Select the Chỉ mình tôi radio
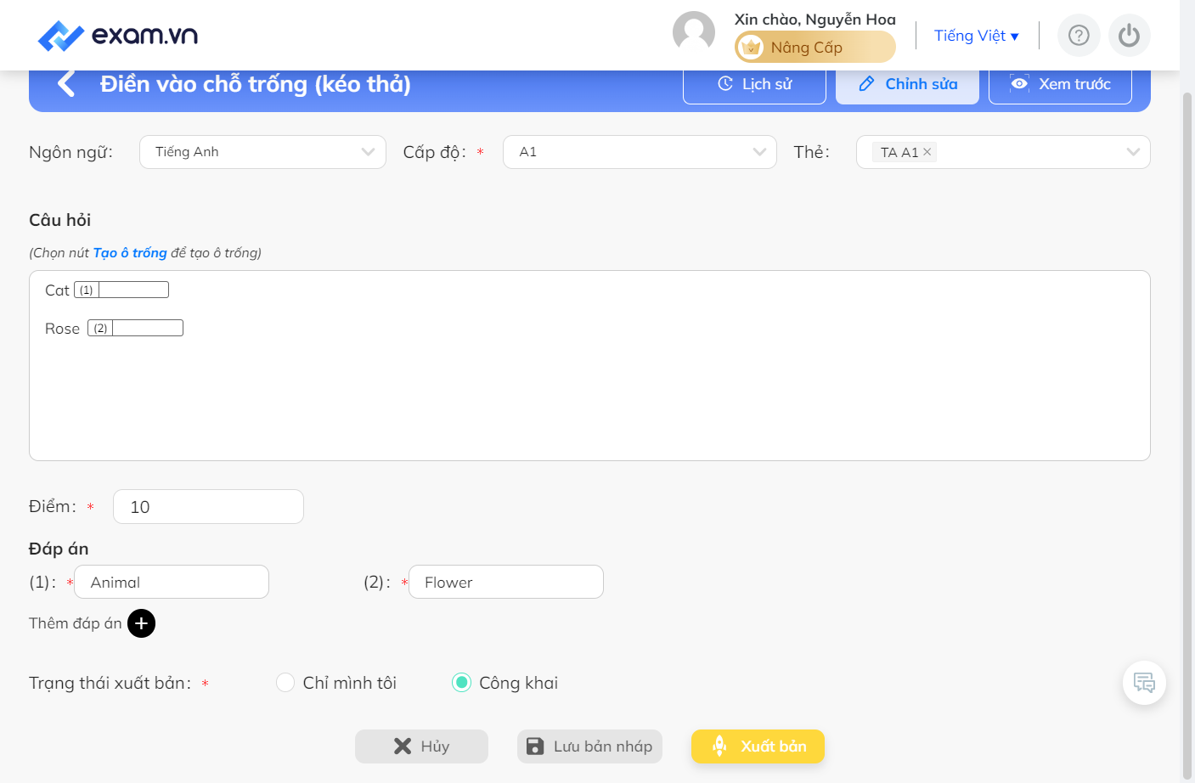The width and height of the screenshot is (1195, 783). [x=285, y=683]
